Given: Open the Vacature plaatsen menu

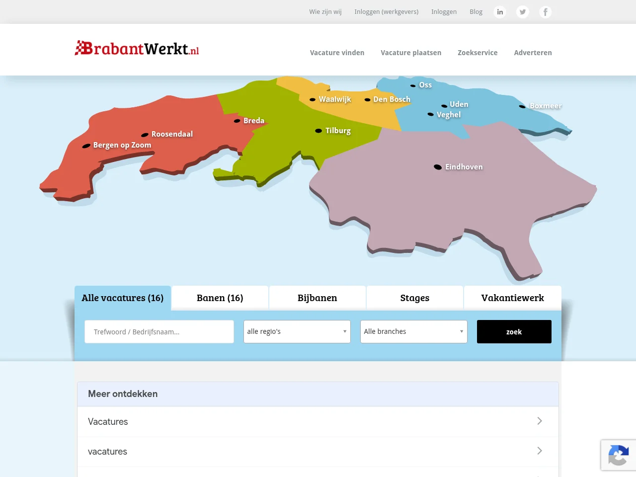Looking at the screenshot, I should pos(411,53).
